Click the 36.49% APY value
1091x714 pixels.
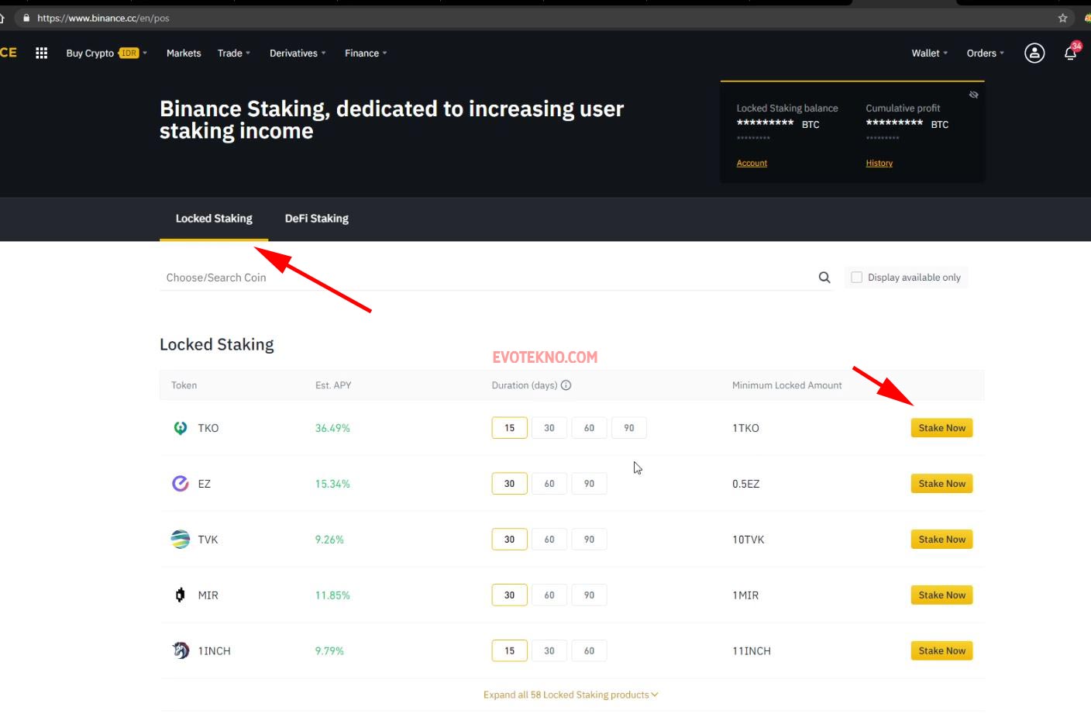click(x=332, y=428)
